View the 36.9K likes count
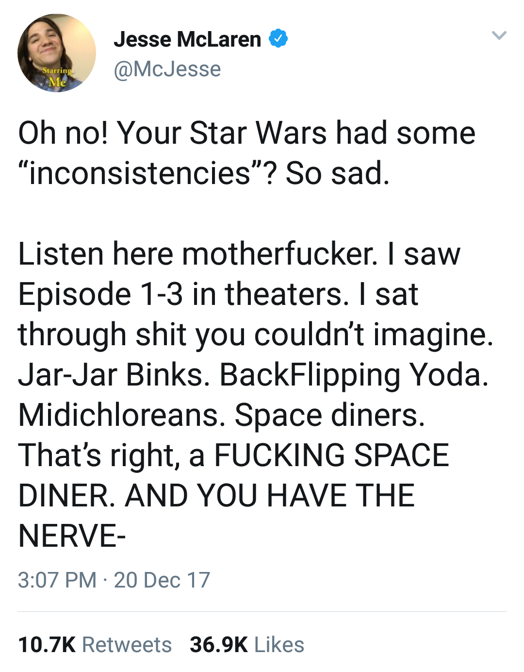The width and height of the screenshot is (524, 672). pyautogui.click(x=219, y=645)
